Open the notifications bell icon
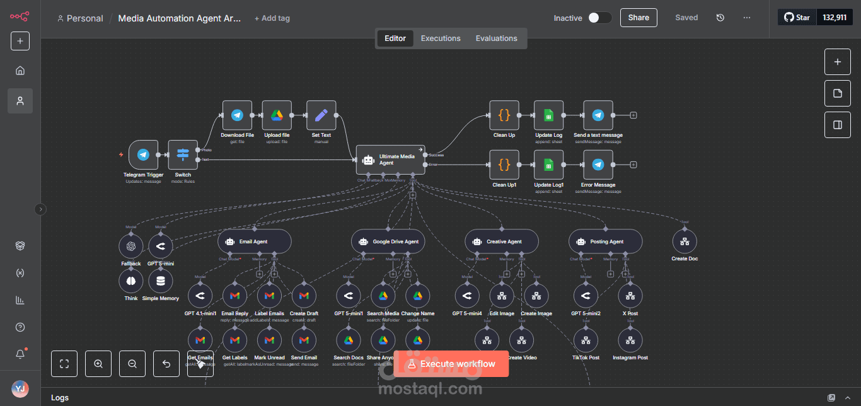The image size is (861, 406). (20, 354)
